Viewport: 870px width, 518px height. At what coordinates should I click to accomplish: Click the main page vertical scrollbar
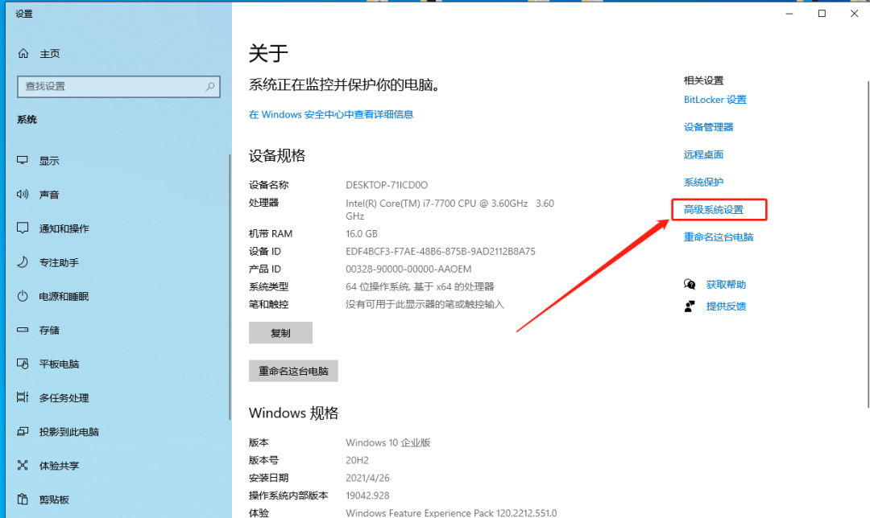(x=868, y=244)
